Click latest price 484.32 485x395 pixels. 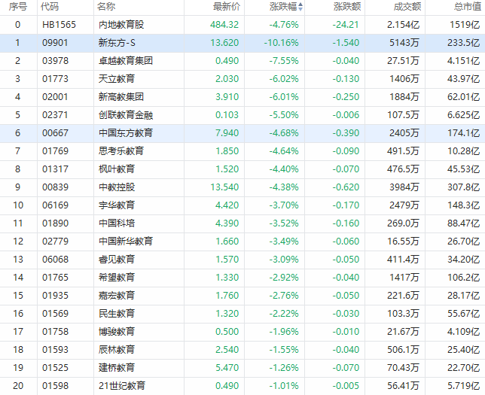click(224, 25)
